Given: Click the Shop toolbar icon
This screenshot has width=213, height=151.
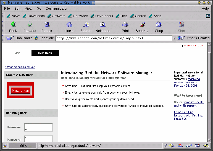Looking at the screenshot, I should click(159, 25).
